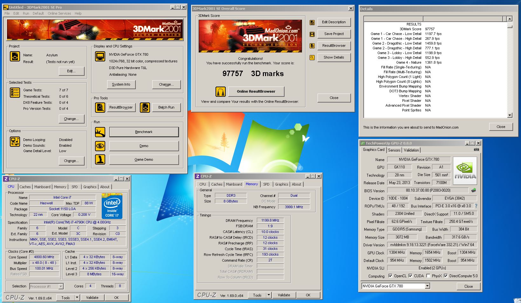Toggle the PhysX checkbox in GPU-Z
Screen dimensions: 521x303
428,276
